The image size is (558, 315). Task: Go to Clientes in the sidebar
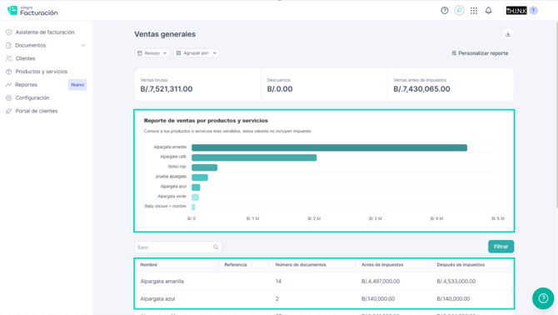pos(25,58)
